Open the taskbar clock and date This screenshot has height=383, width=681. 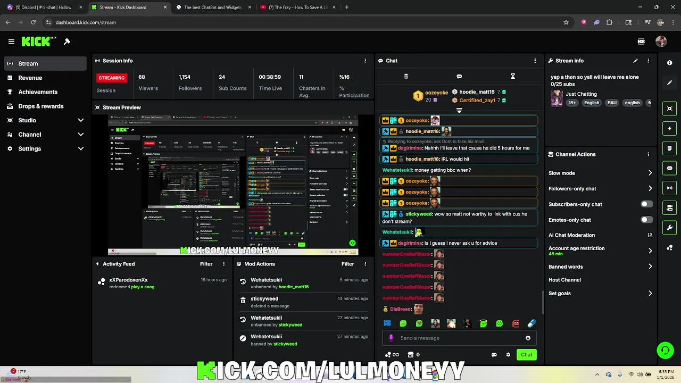666,374
